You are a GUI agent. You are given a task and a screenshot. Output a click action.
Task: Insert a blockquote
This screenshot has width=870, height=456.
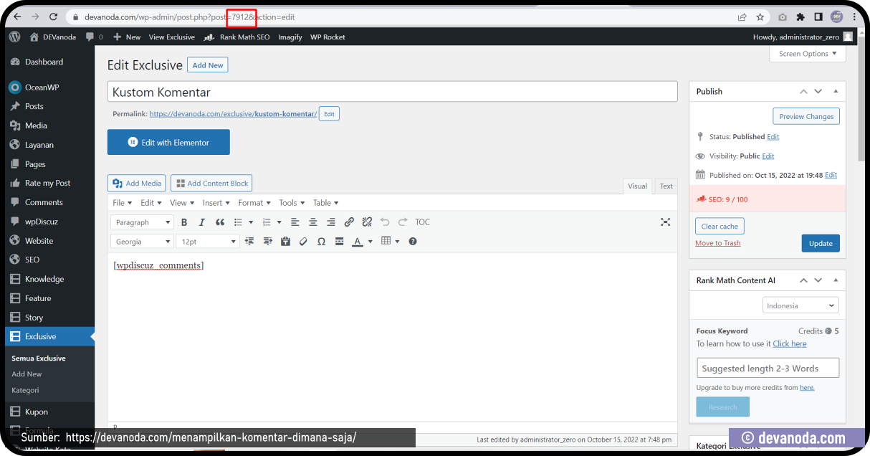pos(220,222)
